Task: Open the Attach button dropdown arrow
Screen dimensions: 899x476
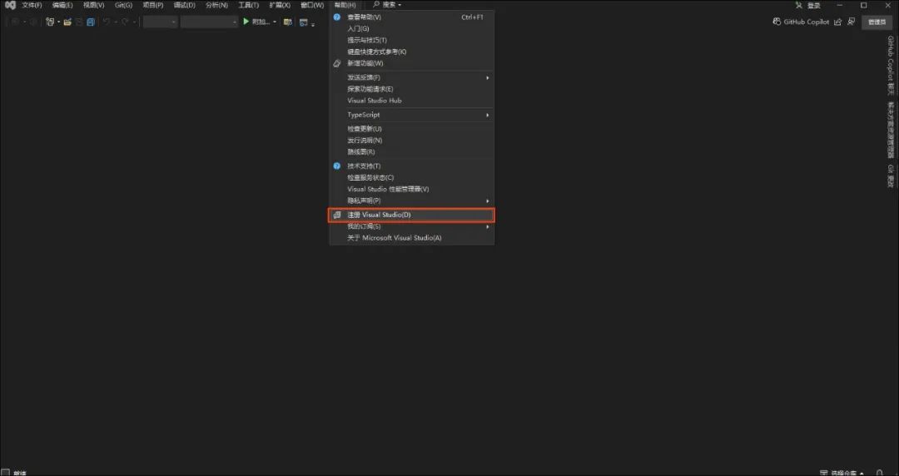Action: (x=275, y=22)
